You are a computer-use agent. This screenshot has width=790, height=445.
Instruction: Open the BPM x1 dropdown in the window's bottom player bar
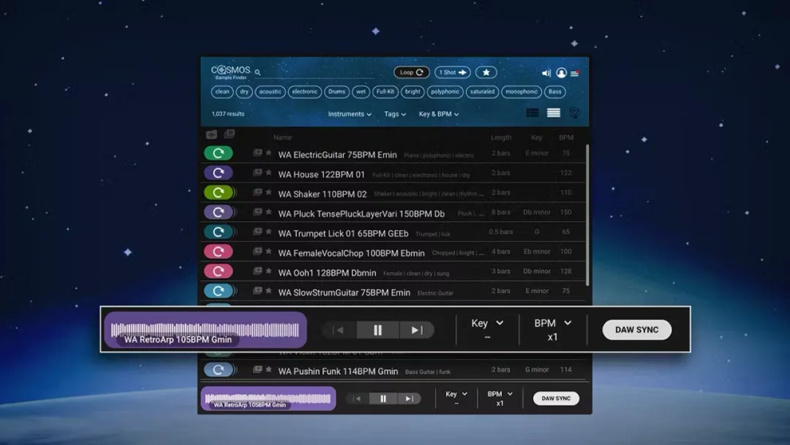pos(500,394)
